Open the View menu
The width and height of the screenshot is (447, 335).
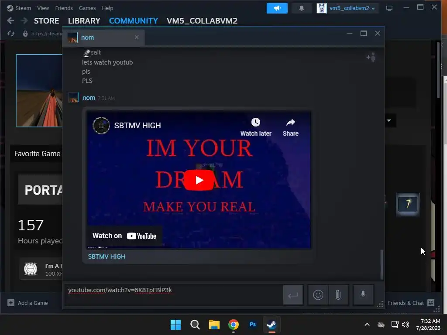coord(43,8)
